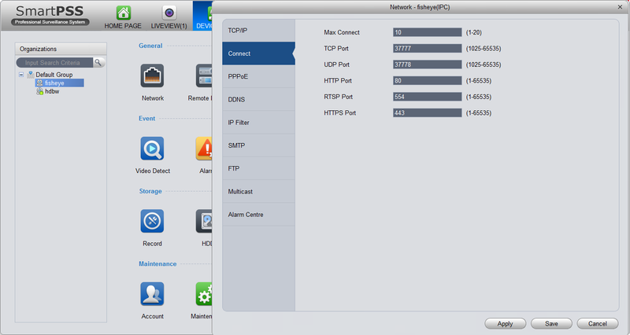The width and height of the screenshot is (630, 335).
Task: Click the Event section heading
Action: point(146,119)
